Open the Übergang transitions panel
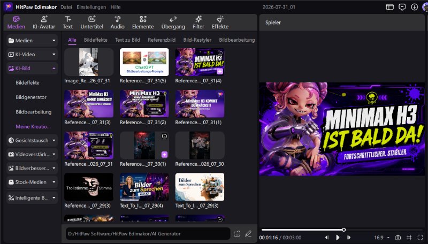 [173, 22]
